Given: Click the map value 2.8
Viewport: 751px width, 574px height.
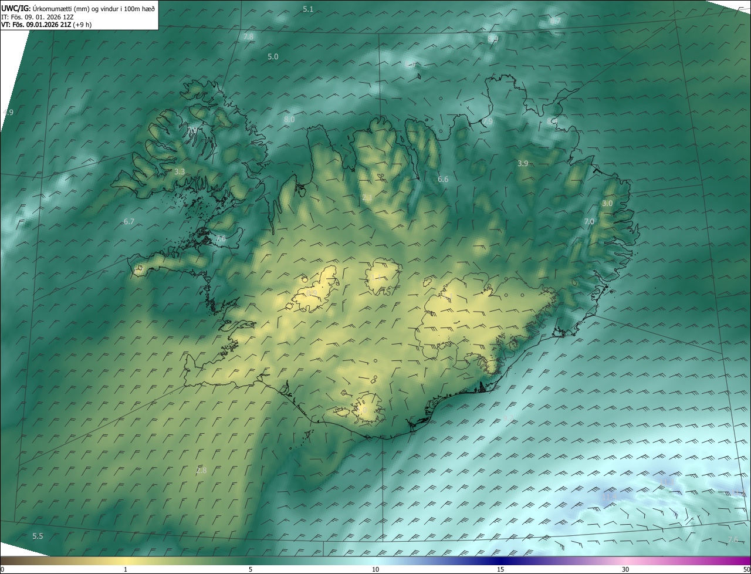Looking at the screenshot, I should (201, 470).
